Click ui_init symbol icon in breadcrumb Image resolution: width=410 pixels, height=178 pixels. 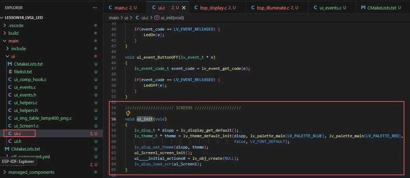click(x=156, y=18)
